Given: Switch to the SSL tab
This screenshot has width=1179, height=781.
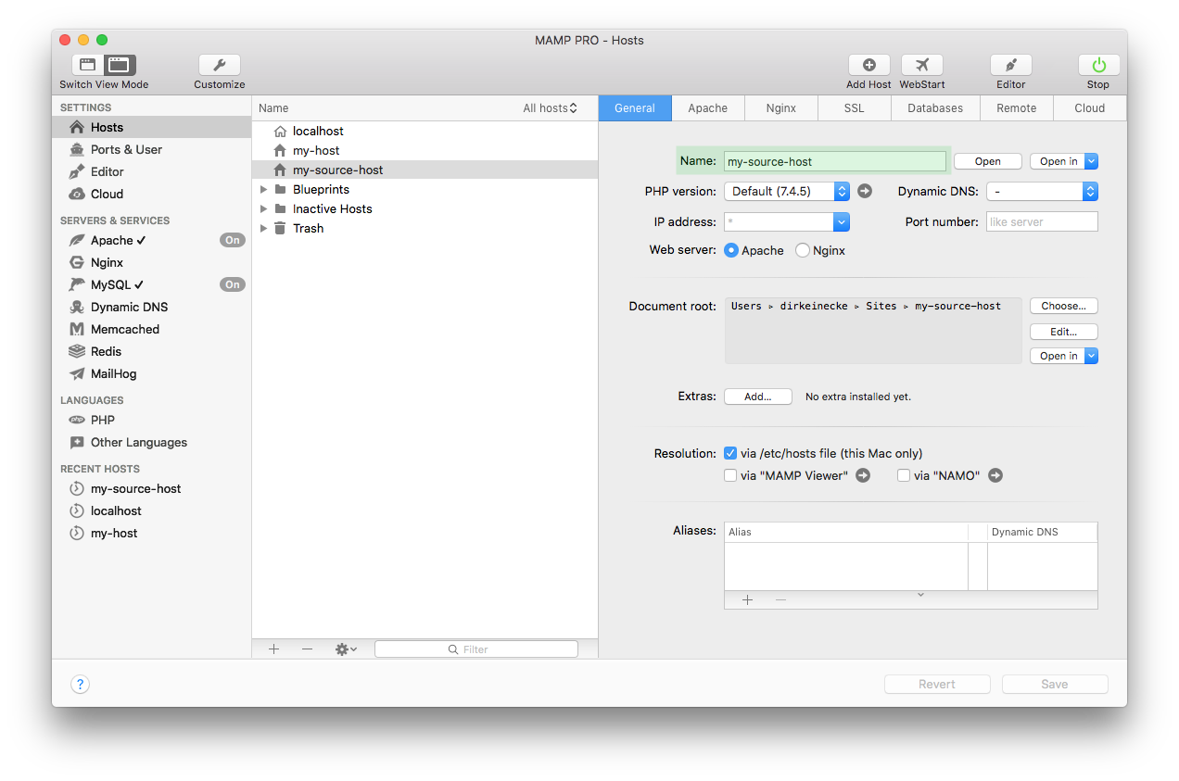Looking at the screenshot, I should (x=854, y=107).
